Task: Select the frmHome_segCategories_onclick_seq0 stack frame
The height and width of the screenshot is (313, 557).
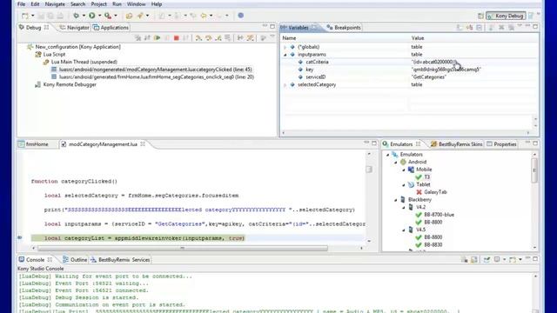Action: 153,77
